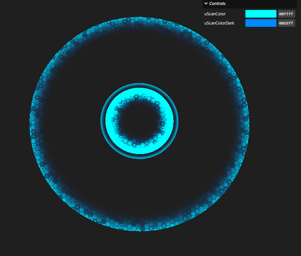Click the bright cyan ring's bottom portion
This screenshot has height=256, width=301.
click(140, 151)
